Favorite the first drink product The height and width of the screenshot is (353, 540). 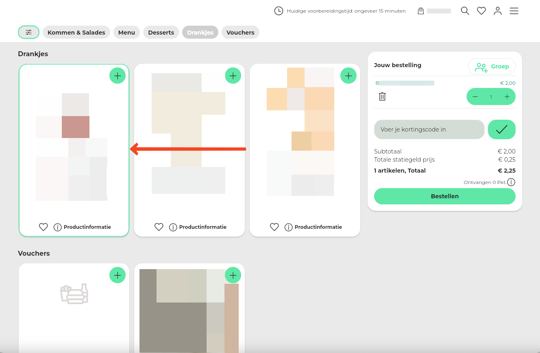pos(44,227)
